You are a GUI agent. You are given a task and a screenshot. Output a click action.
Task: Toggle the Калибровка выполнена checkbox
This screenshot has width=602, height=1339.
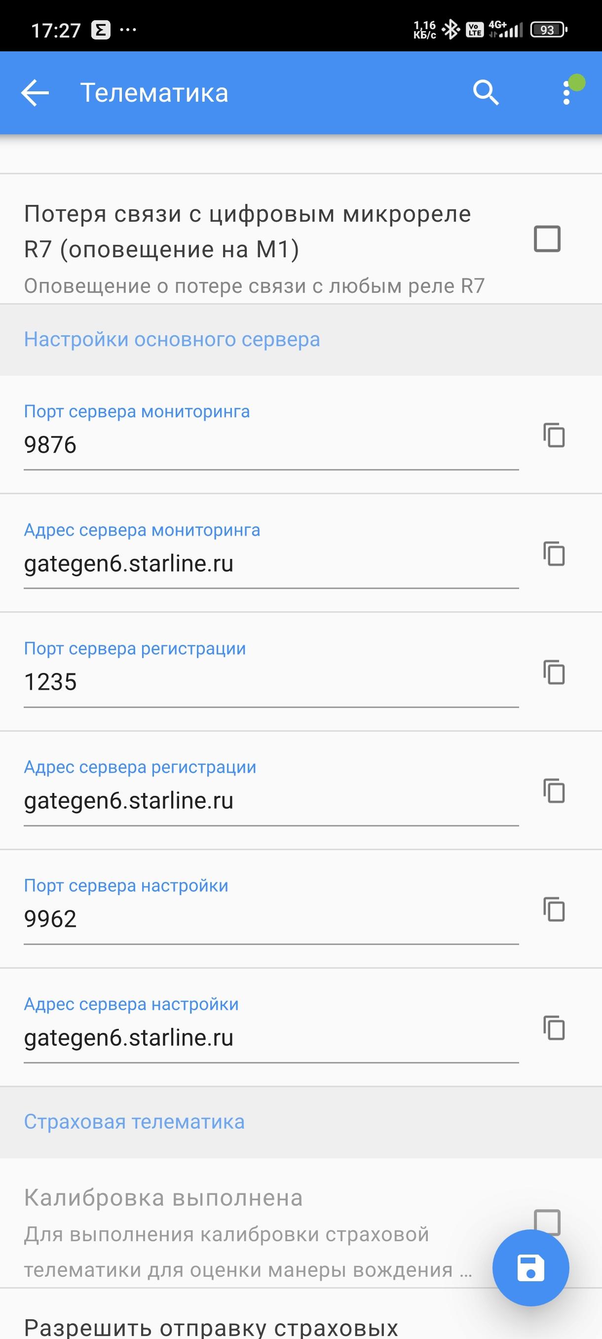[547, 1221]
